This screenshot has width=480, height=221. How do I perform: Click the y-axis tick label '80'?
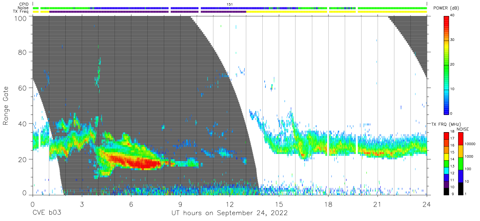click(23, 52)
